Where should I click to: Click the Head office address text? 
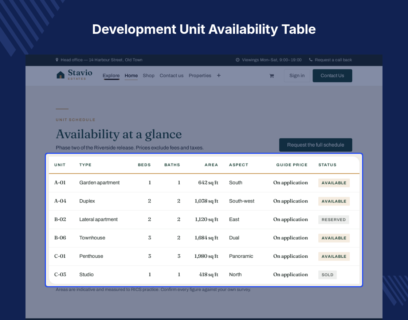pos(102,60)
